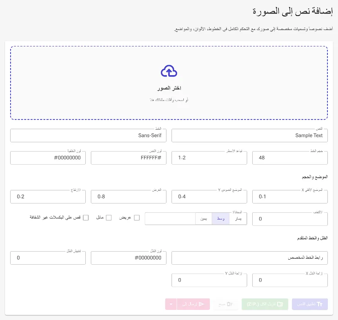Click the Download All (.ZIP) button
Screen dimensions: 338x320
(x=265, y=304)
